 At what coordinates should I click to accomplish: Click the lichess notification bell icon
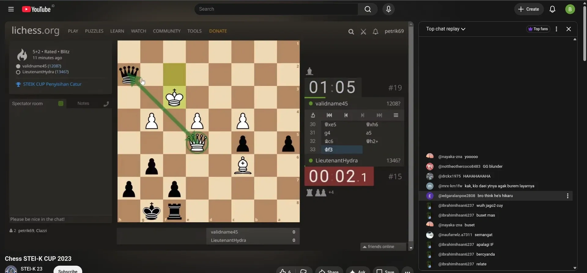click(375, 32)
